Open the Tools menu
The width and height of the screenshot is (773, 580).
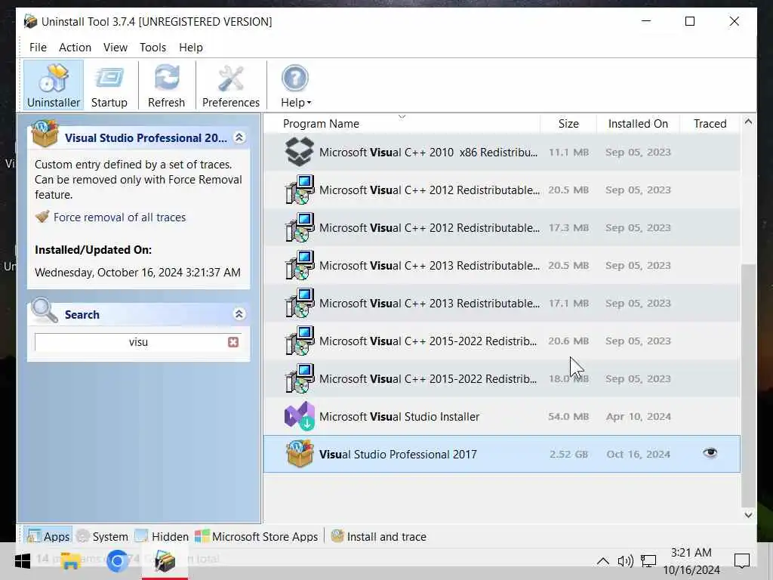coord(152,48)
